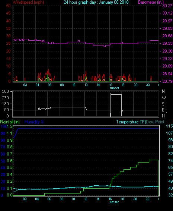Click the "Dew Point" legend label
This screenshot has width=173, height=211.
tap(155, 122)
